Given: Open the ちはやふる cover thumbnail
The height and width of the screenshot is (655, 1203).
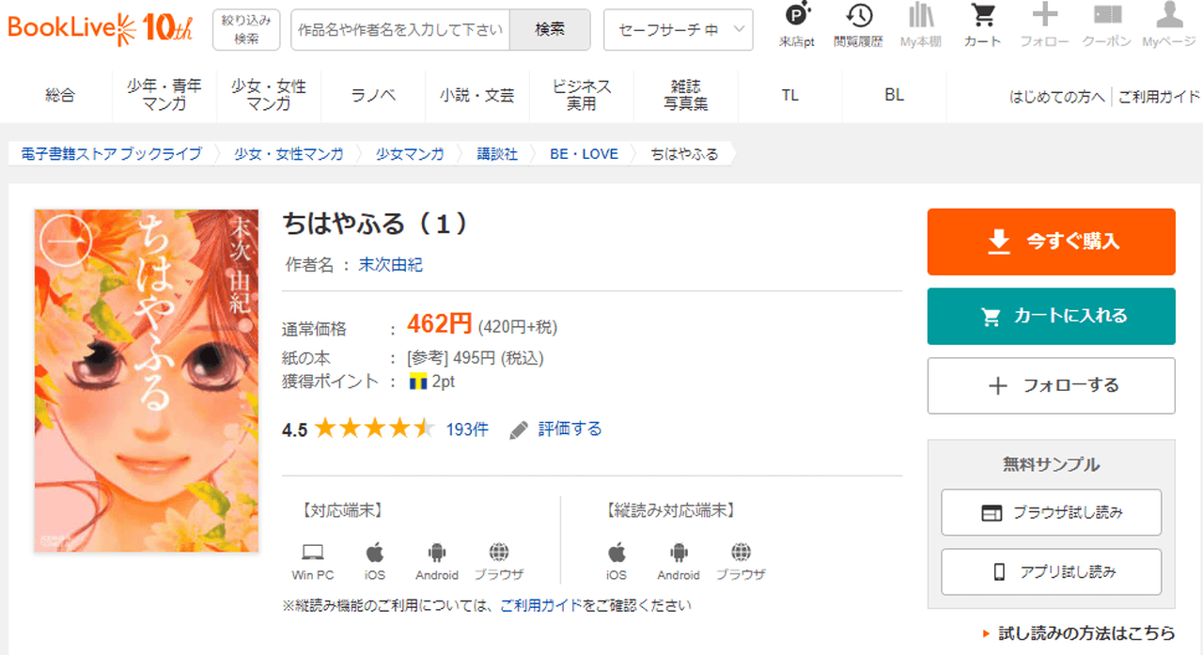Looking at the screenshot, I should 146,381.
